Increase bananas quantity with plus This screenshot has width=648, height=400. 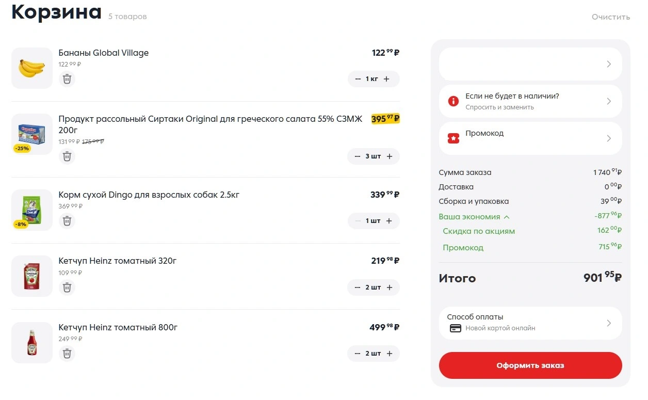pyautogui.click(x=387, y=79)
